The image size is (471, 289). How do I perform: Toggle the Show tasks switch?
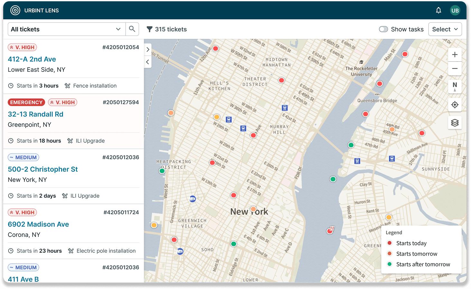pyautogui.click(x=383, y=29)
